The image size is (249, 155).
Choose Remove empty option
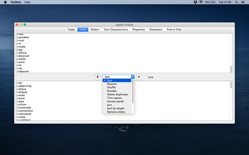pyautogui.click(x=117, y=112)
